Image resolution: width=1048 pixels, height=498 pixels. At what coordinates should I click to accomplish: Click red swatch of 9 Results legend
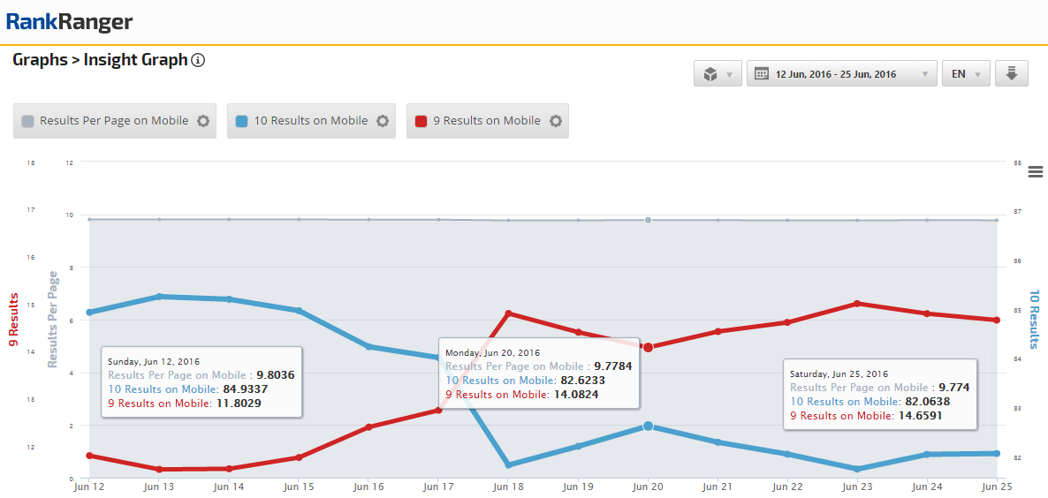[x=421, y=122]
